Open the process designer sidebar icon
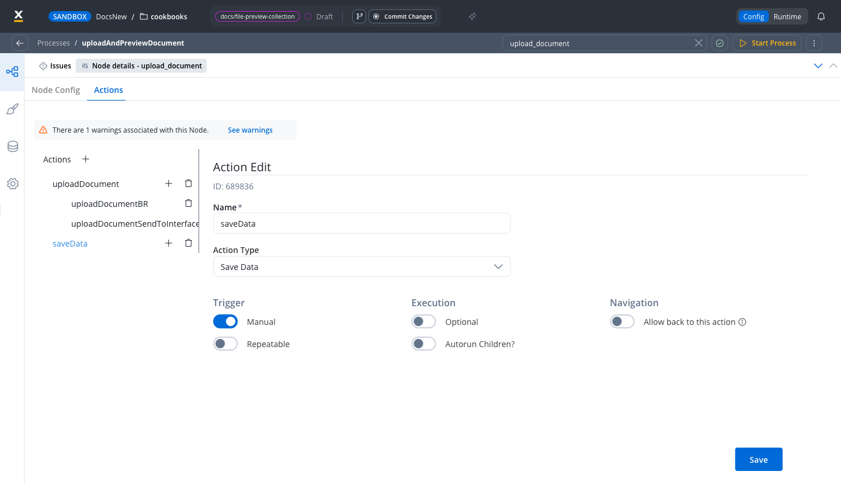The height and width of the screenshot is (485, 841). coord(12,72)
